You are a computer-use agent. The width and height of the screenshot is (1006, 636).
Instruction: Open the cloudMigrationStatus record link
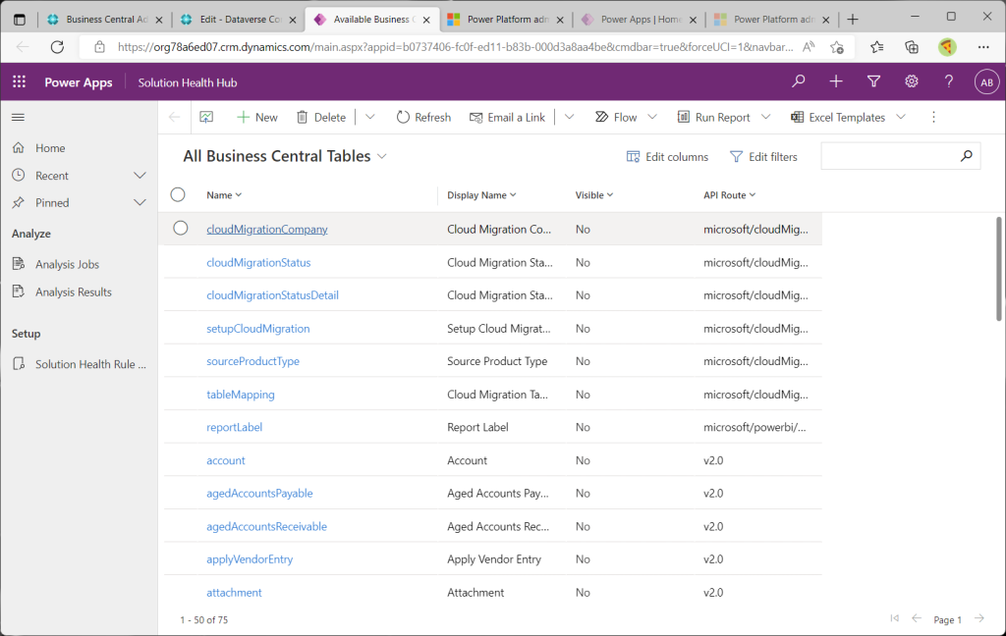[258, 262]
